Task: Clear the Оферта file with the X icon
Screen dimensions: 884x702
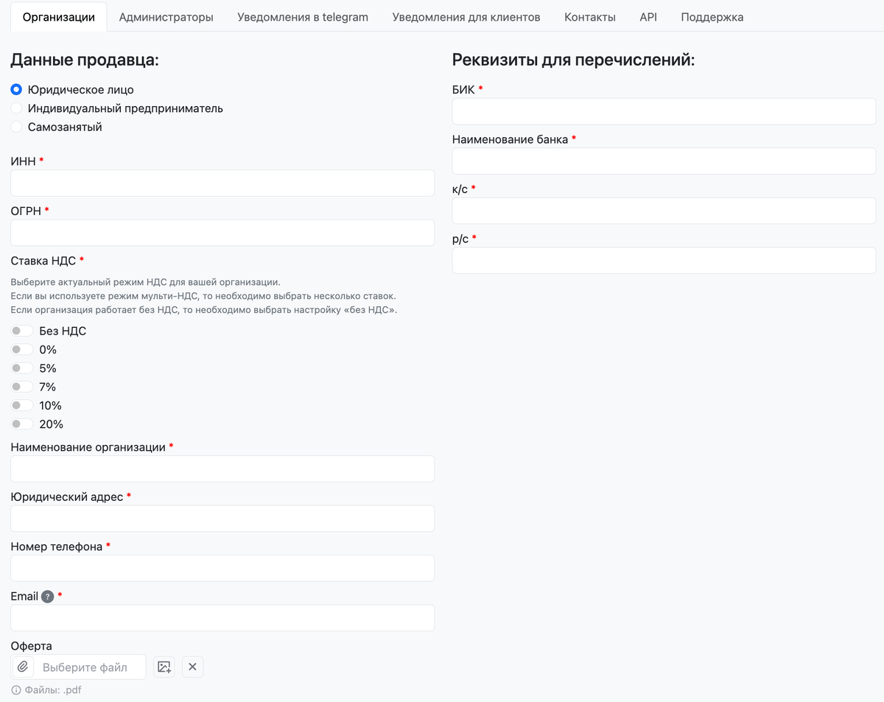Action: tap(192, 667)
